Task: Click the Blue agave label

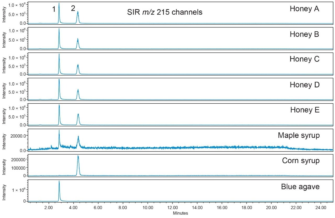Action: pyautogui.click(x=300, y=187)
